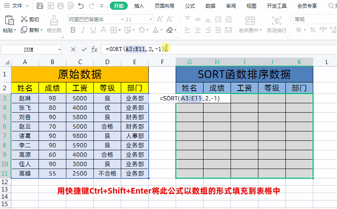Viewport: 337px width, 209px height.
Task: Click the select-all corner triangle
Action: pyautogui.click(x=7, y=62)
